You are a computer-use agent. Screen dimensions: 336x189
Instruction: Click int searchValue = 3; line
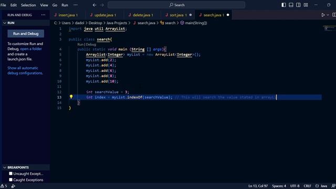(x=108, y=92)
